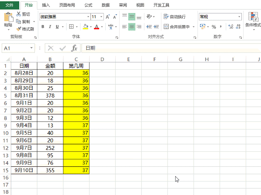The width and height of the screenshot is (261, 195).
Task: Decrease font size with small A icon
Action: click(x=115, y=17)
